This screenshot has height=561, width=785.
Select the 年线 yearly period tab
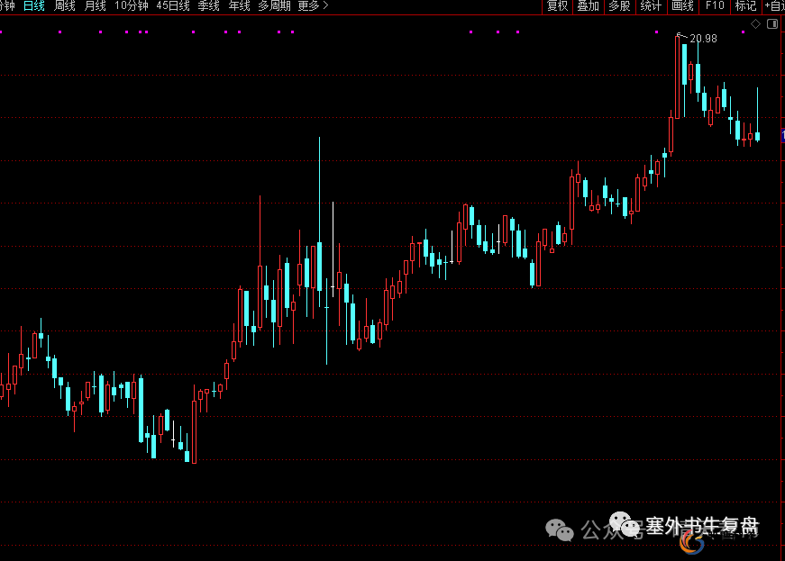[239, 6]
